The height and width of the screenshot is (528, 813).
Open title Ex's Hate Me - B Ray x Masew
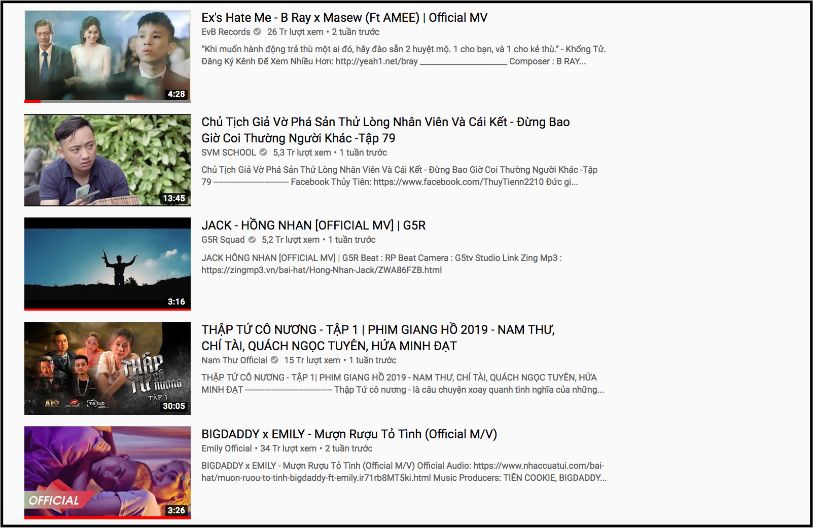(x=344, y=18)
